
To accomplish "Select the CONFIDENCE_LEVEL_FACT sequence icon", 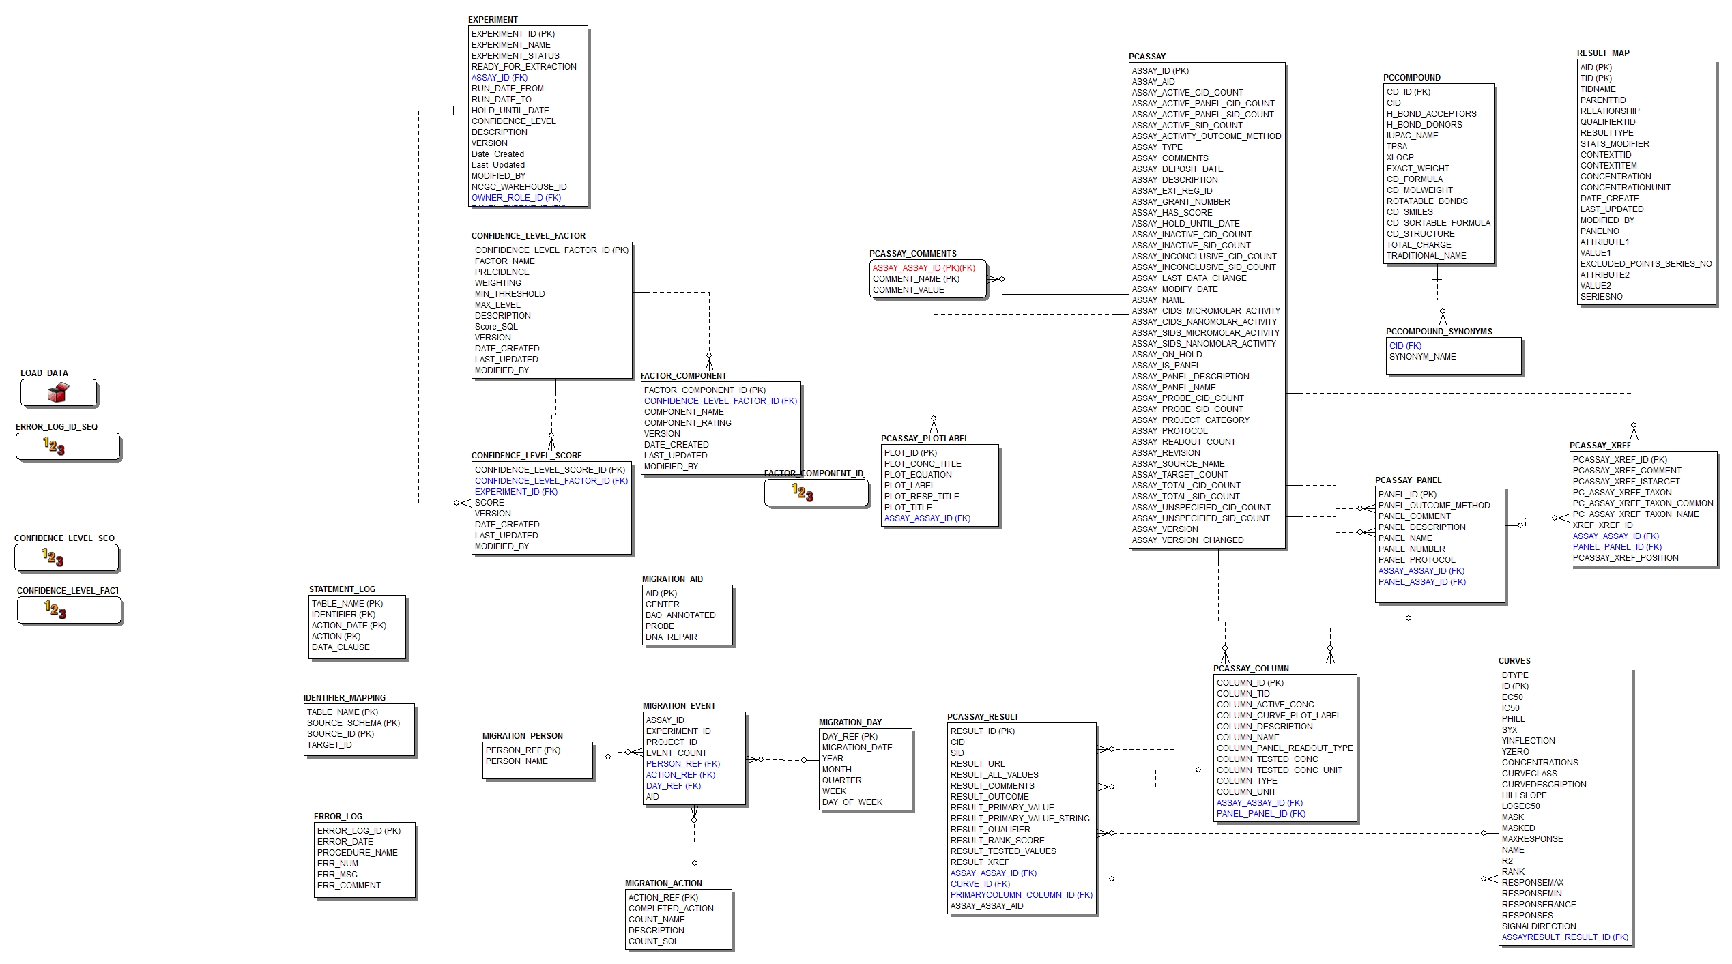I will tap(55, 609).
